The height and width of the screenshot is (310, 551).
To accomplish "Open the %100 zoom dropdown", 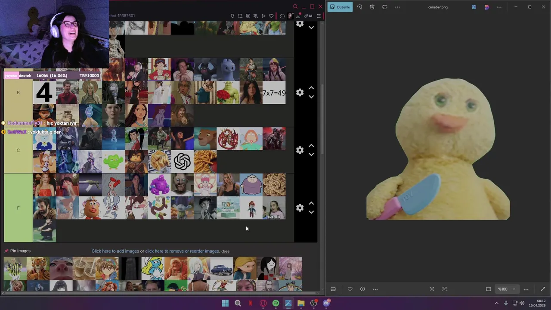I will click(507, 289).
